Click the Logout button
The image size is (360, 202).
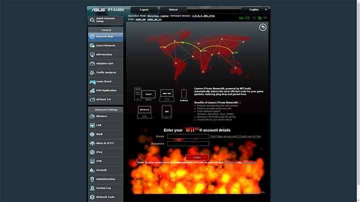[x=144, y=9]
